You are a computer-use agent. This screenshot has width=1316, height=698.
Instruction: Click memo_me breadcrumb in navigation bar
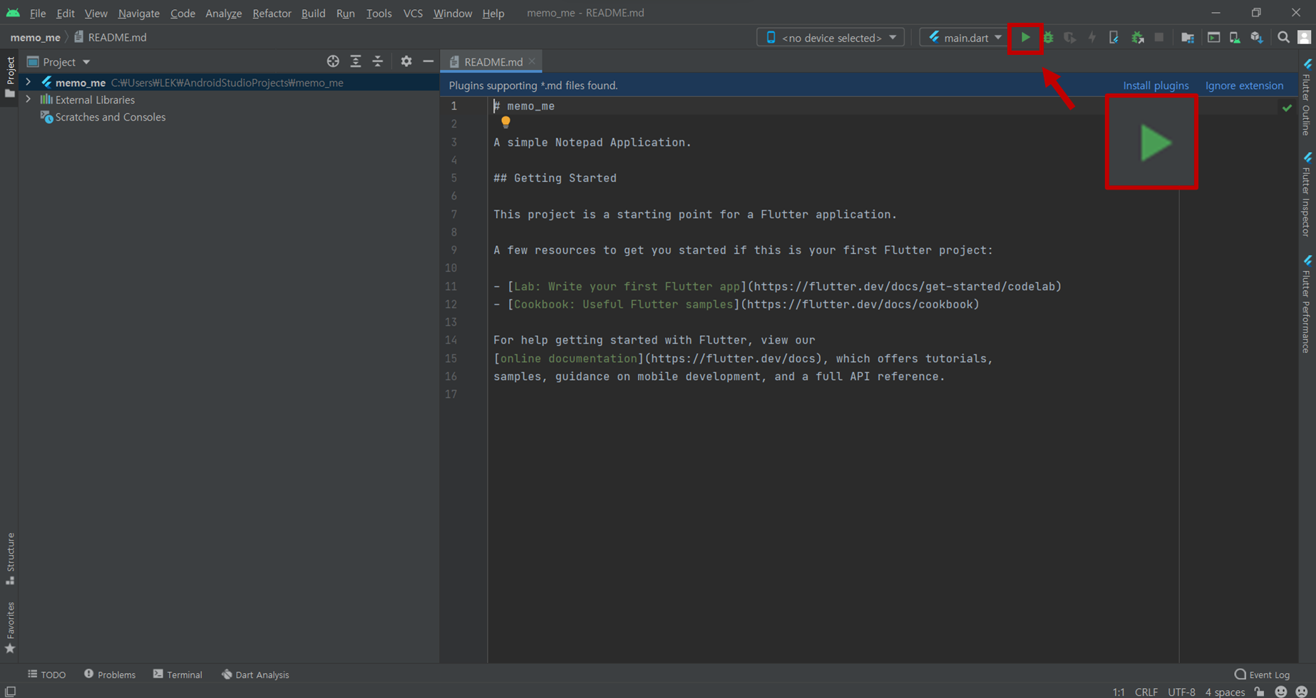[35, 37]
